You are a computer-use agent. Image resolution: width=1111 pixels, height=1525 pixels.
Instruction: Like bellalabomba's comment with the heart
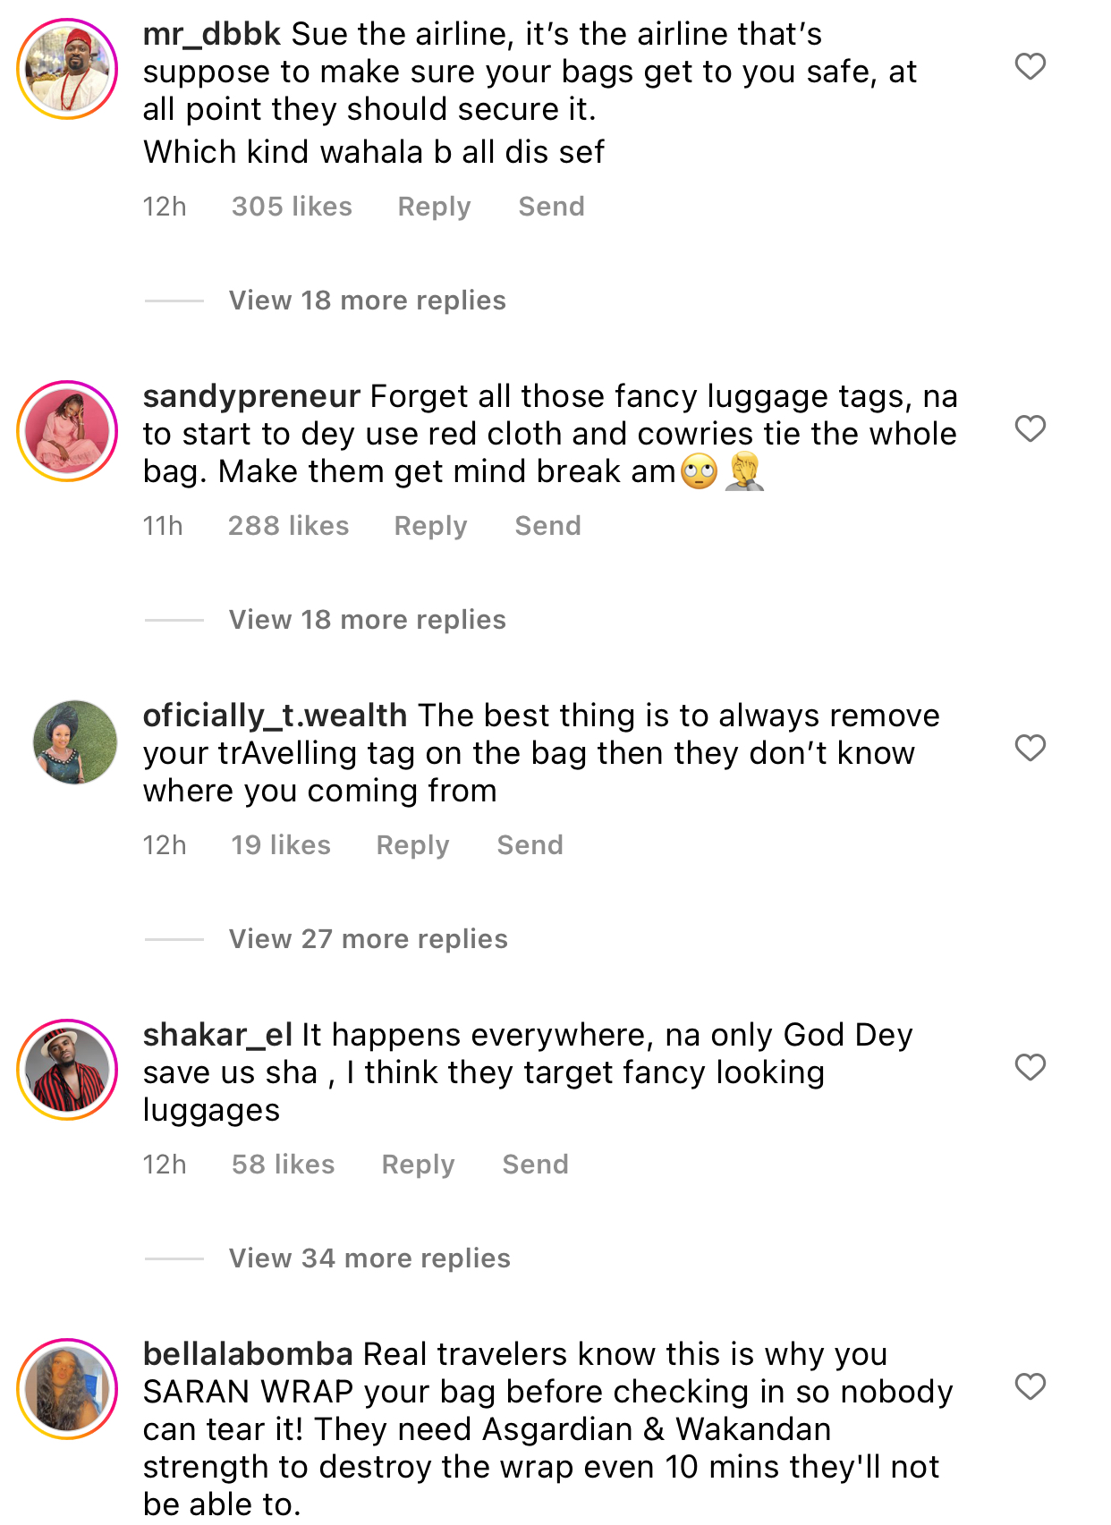click(x=1030, y=1387)
